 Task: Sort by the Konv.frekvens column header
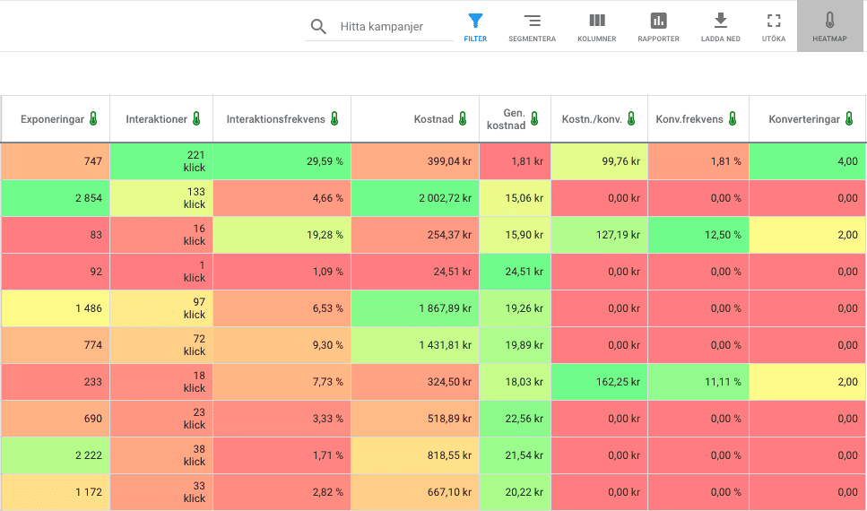[x=689, y=119]
